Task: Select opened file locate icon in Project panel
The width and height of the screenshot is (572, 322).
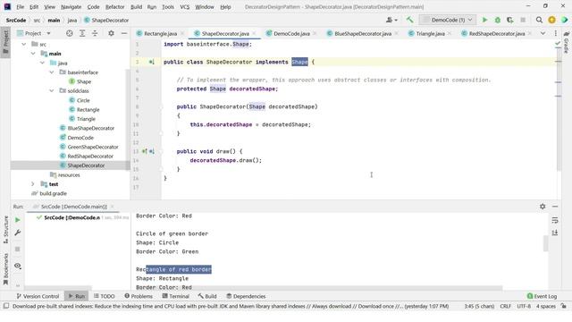Action: (70, 33)
